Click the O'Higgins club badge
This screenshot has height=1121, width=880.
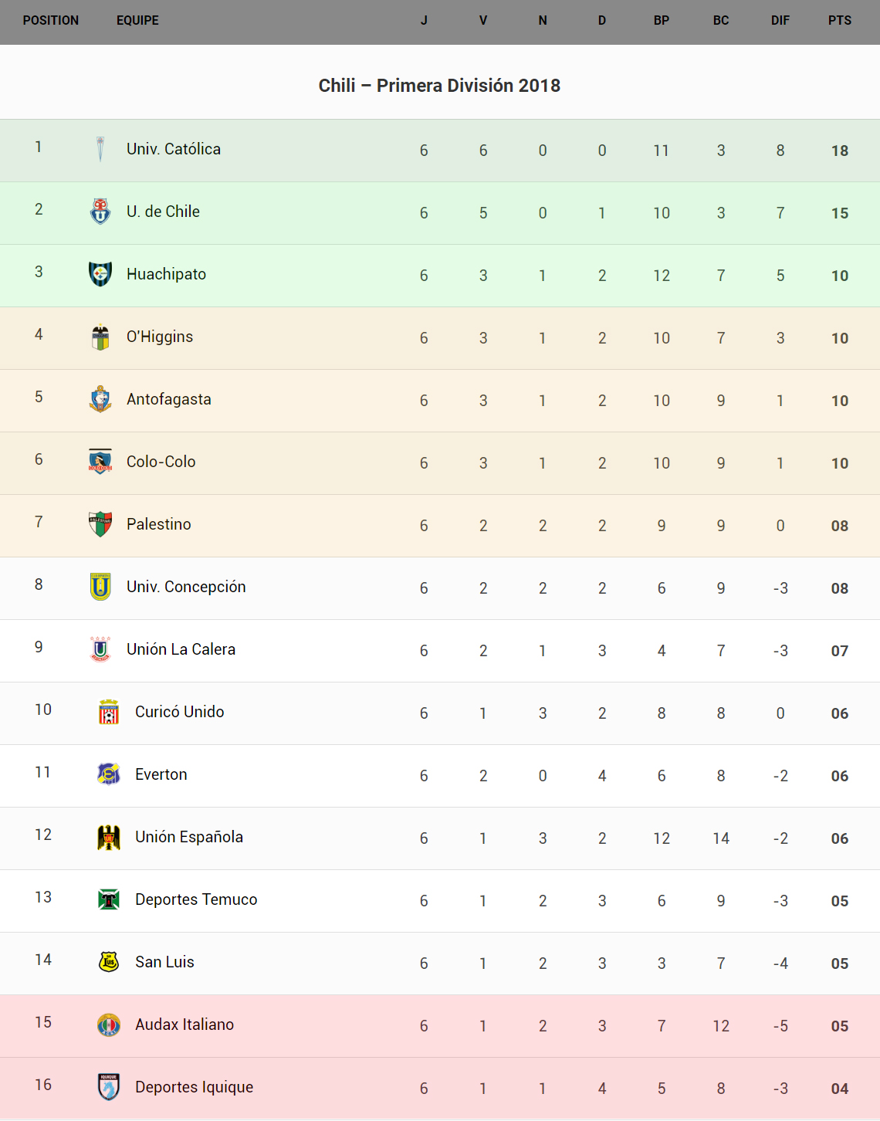click(x=100, y=337)
